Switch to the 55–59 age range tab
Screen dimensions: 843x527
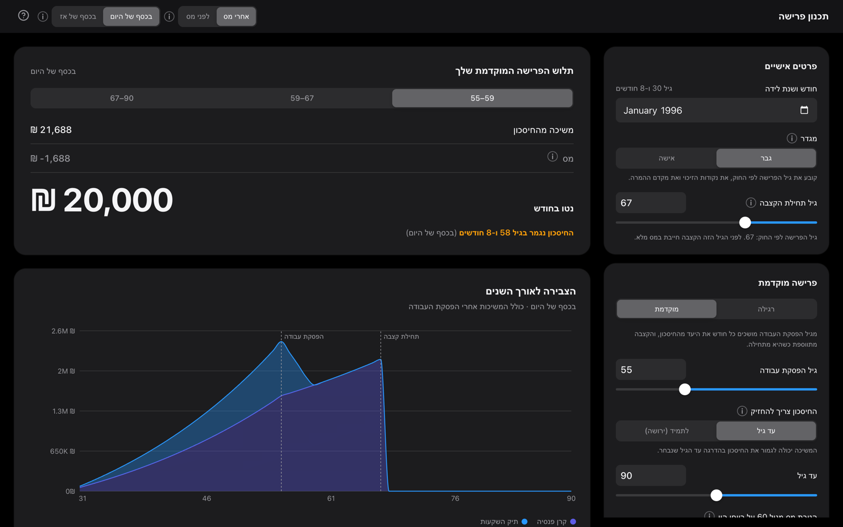click(482, 98)
